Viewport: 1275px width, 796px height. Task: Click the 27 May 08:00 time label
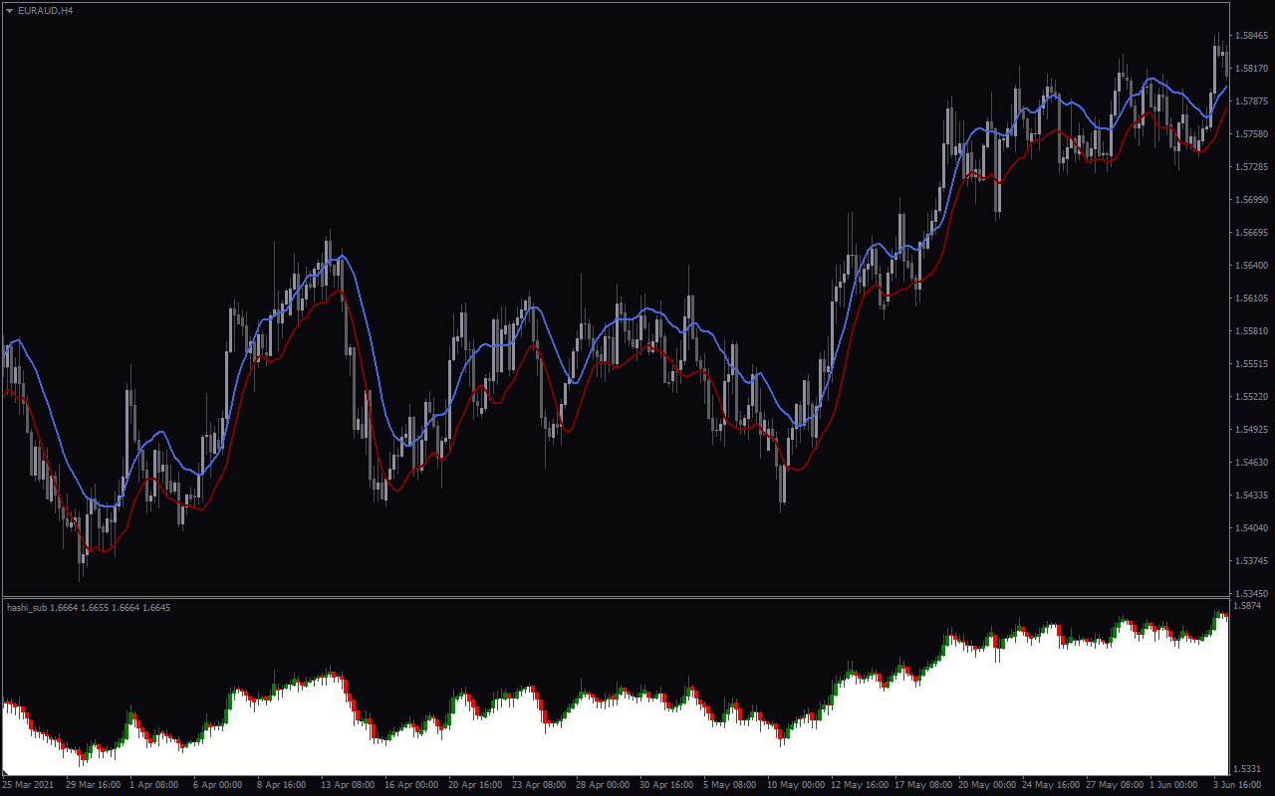click(x=1115, y=785)
